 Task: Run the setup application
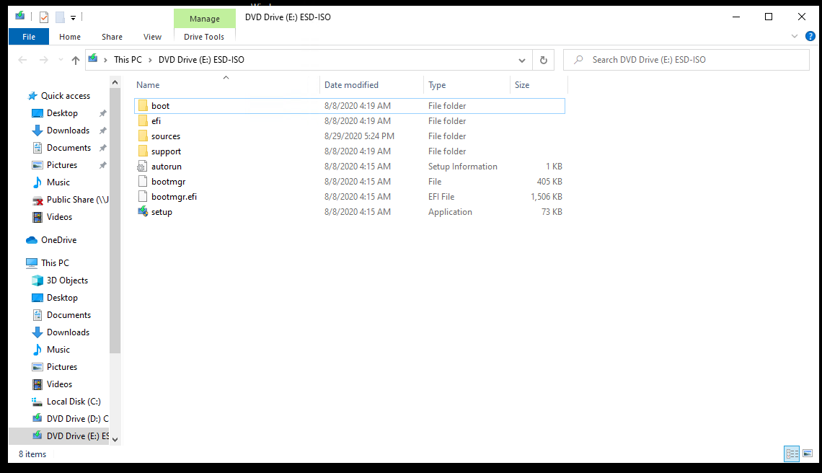click(160, 211)
